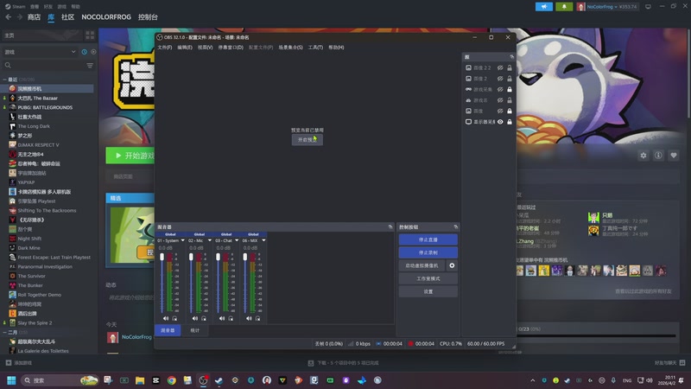Switch to the OBS stats tab beside mixer

(x=195, y=330)
